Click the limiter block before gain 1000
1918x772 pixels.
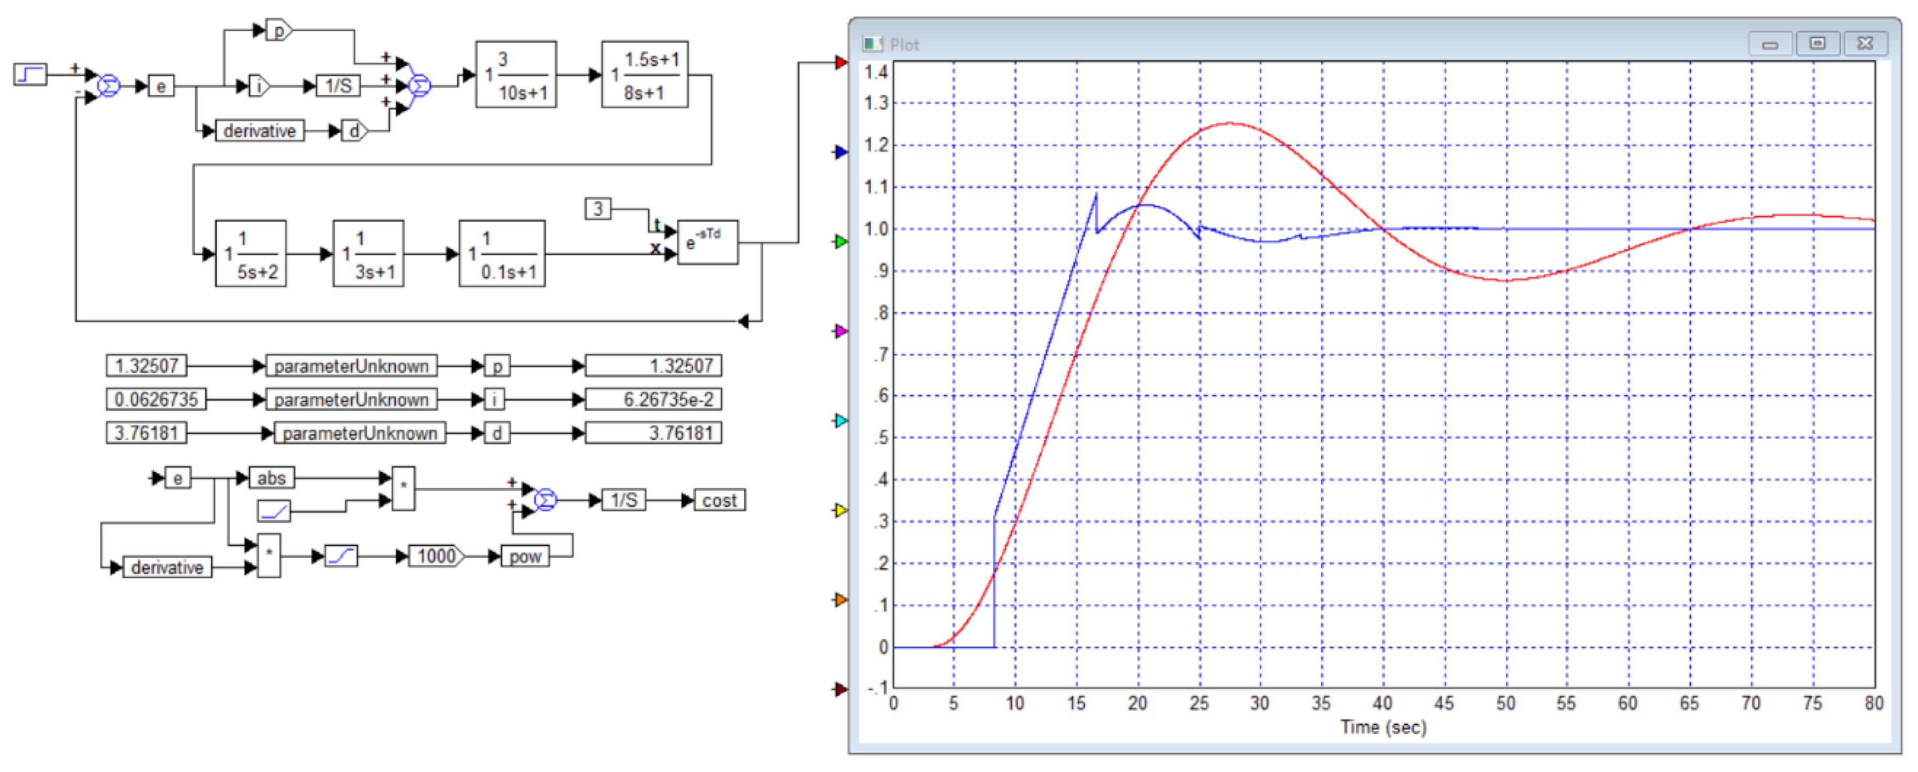[x=342, y=556]
